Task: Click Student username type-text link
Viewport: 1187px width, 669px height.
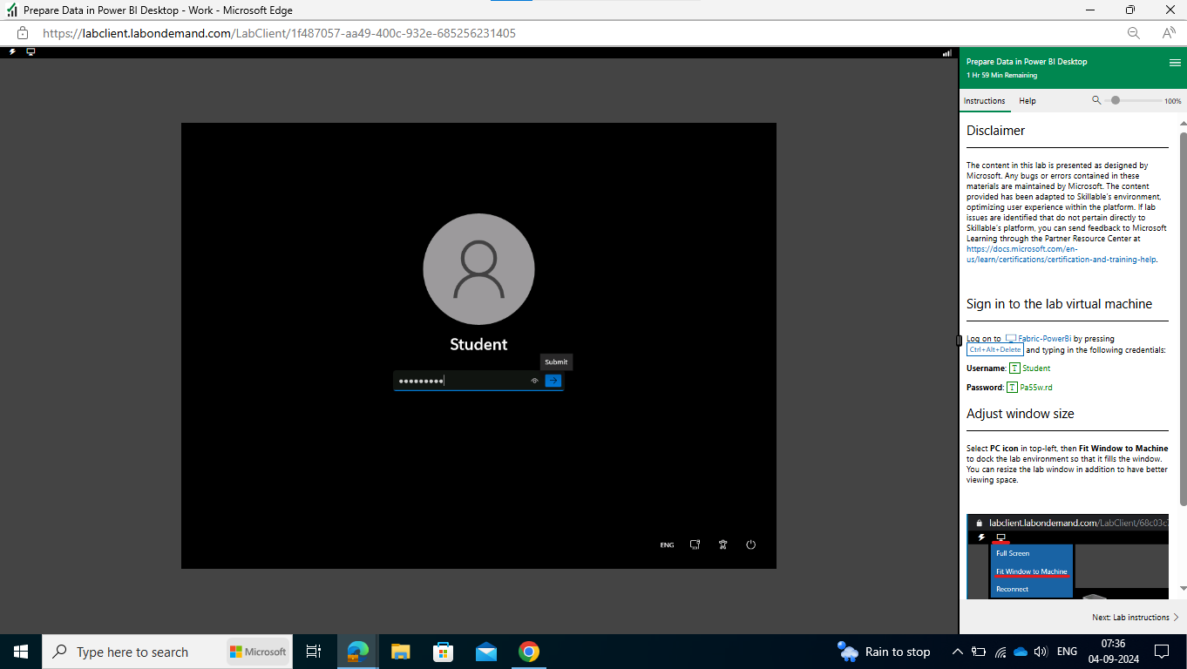Action: click(x=1030, y=368)
